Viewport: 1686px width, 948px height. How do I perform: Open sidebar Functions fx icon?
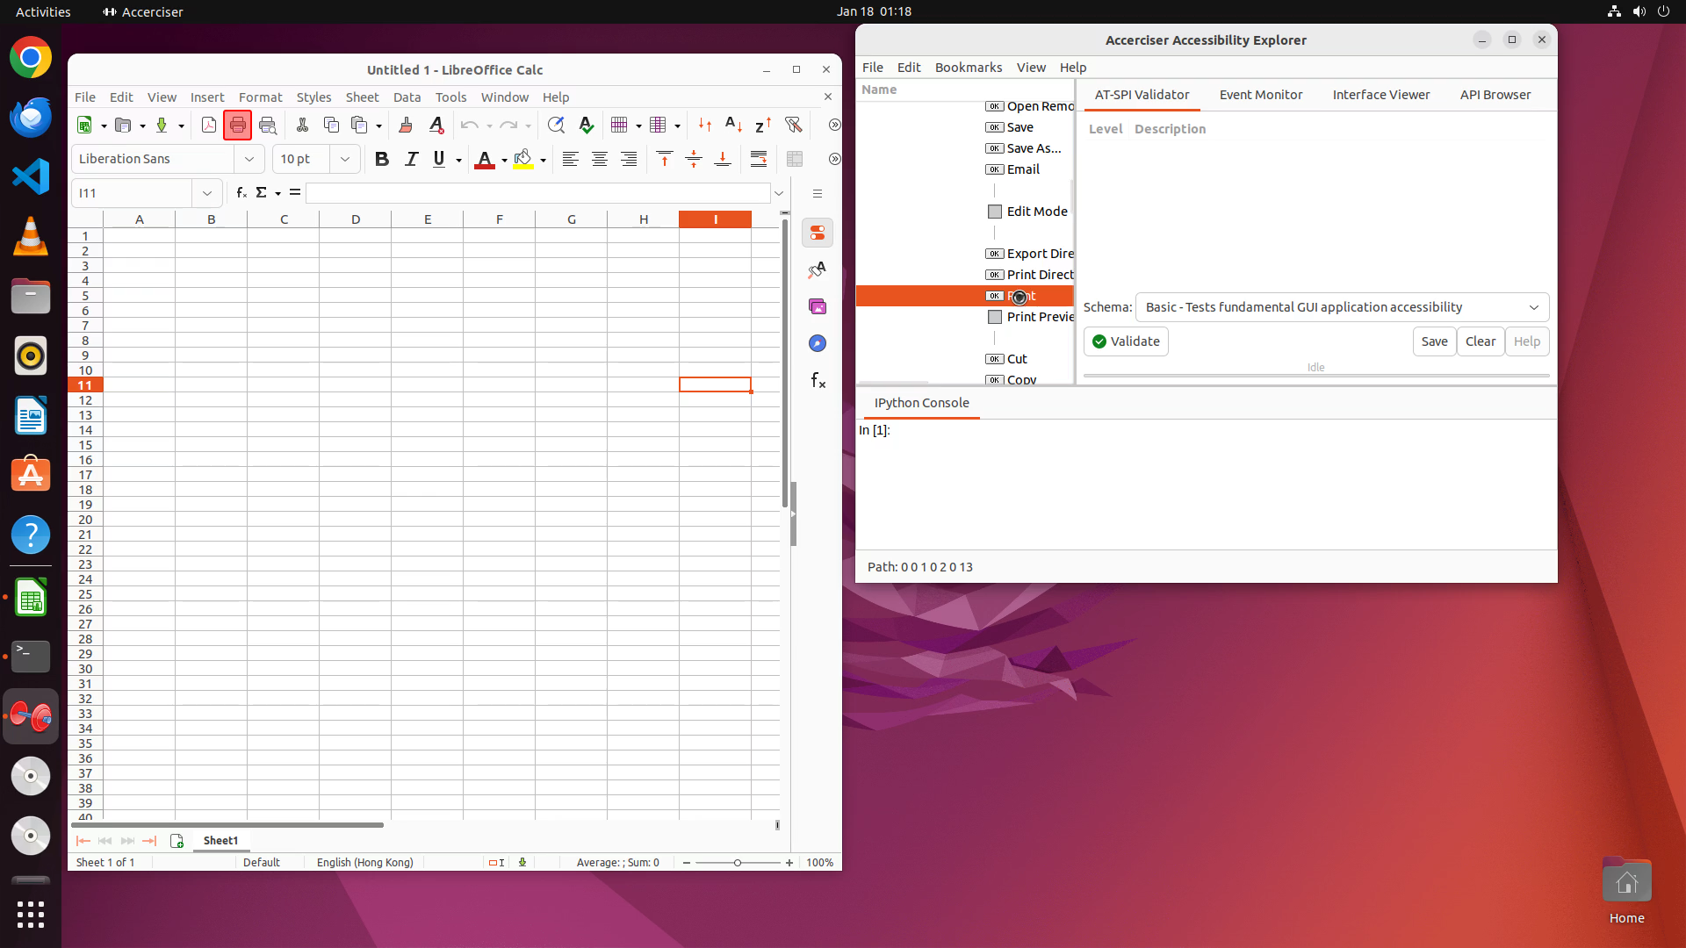(818, 380)
